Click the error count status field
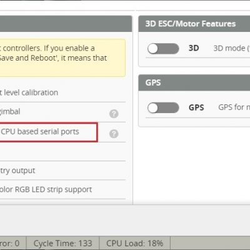This screenshot has width=250, height=250. pos(13,243)
